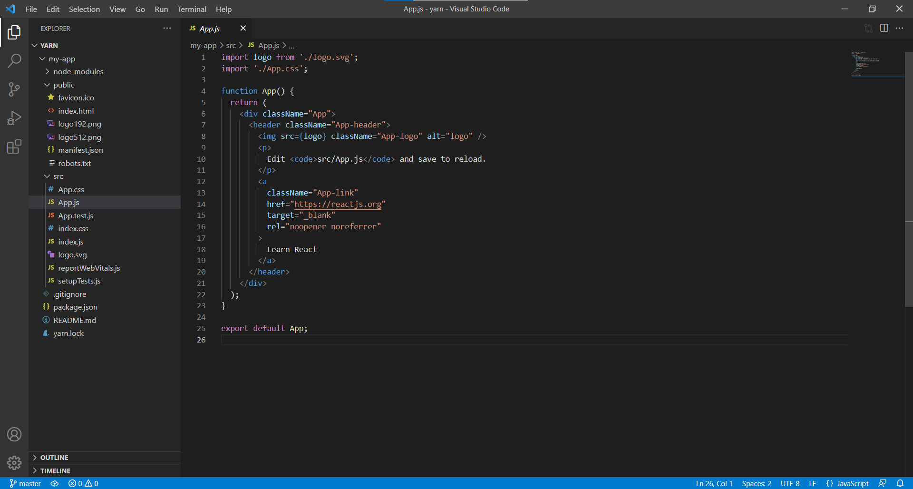The width and height of the screenshot is (913, 489).
Task: Close the App.js editor tab
Action: (243, 28)
